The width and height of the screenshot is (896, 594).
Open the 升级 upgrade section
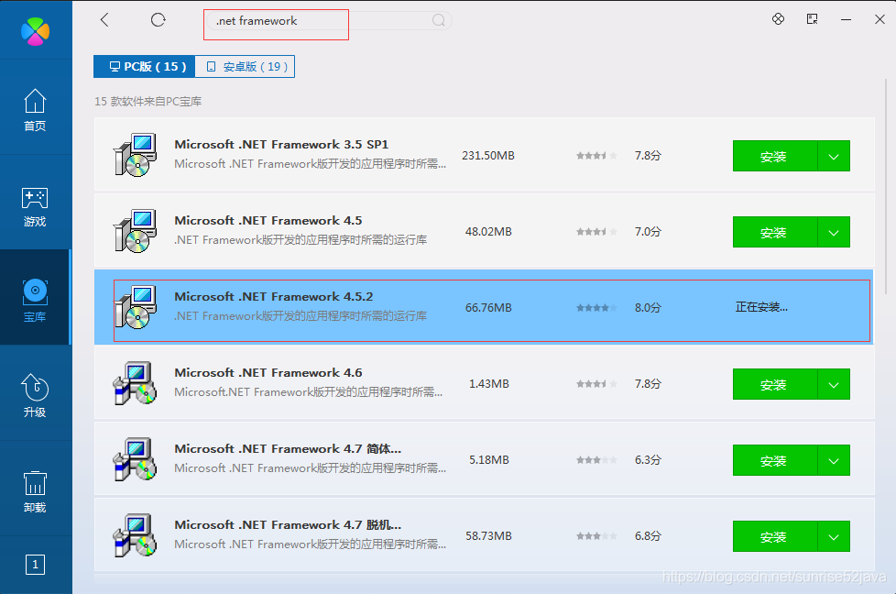(35, 396)
